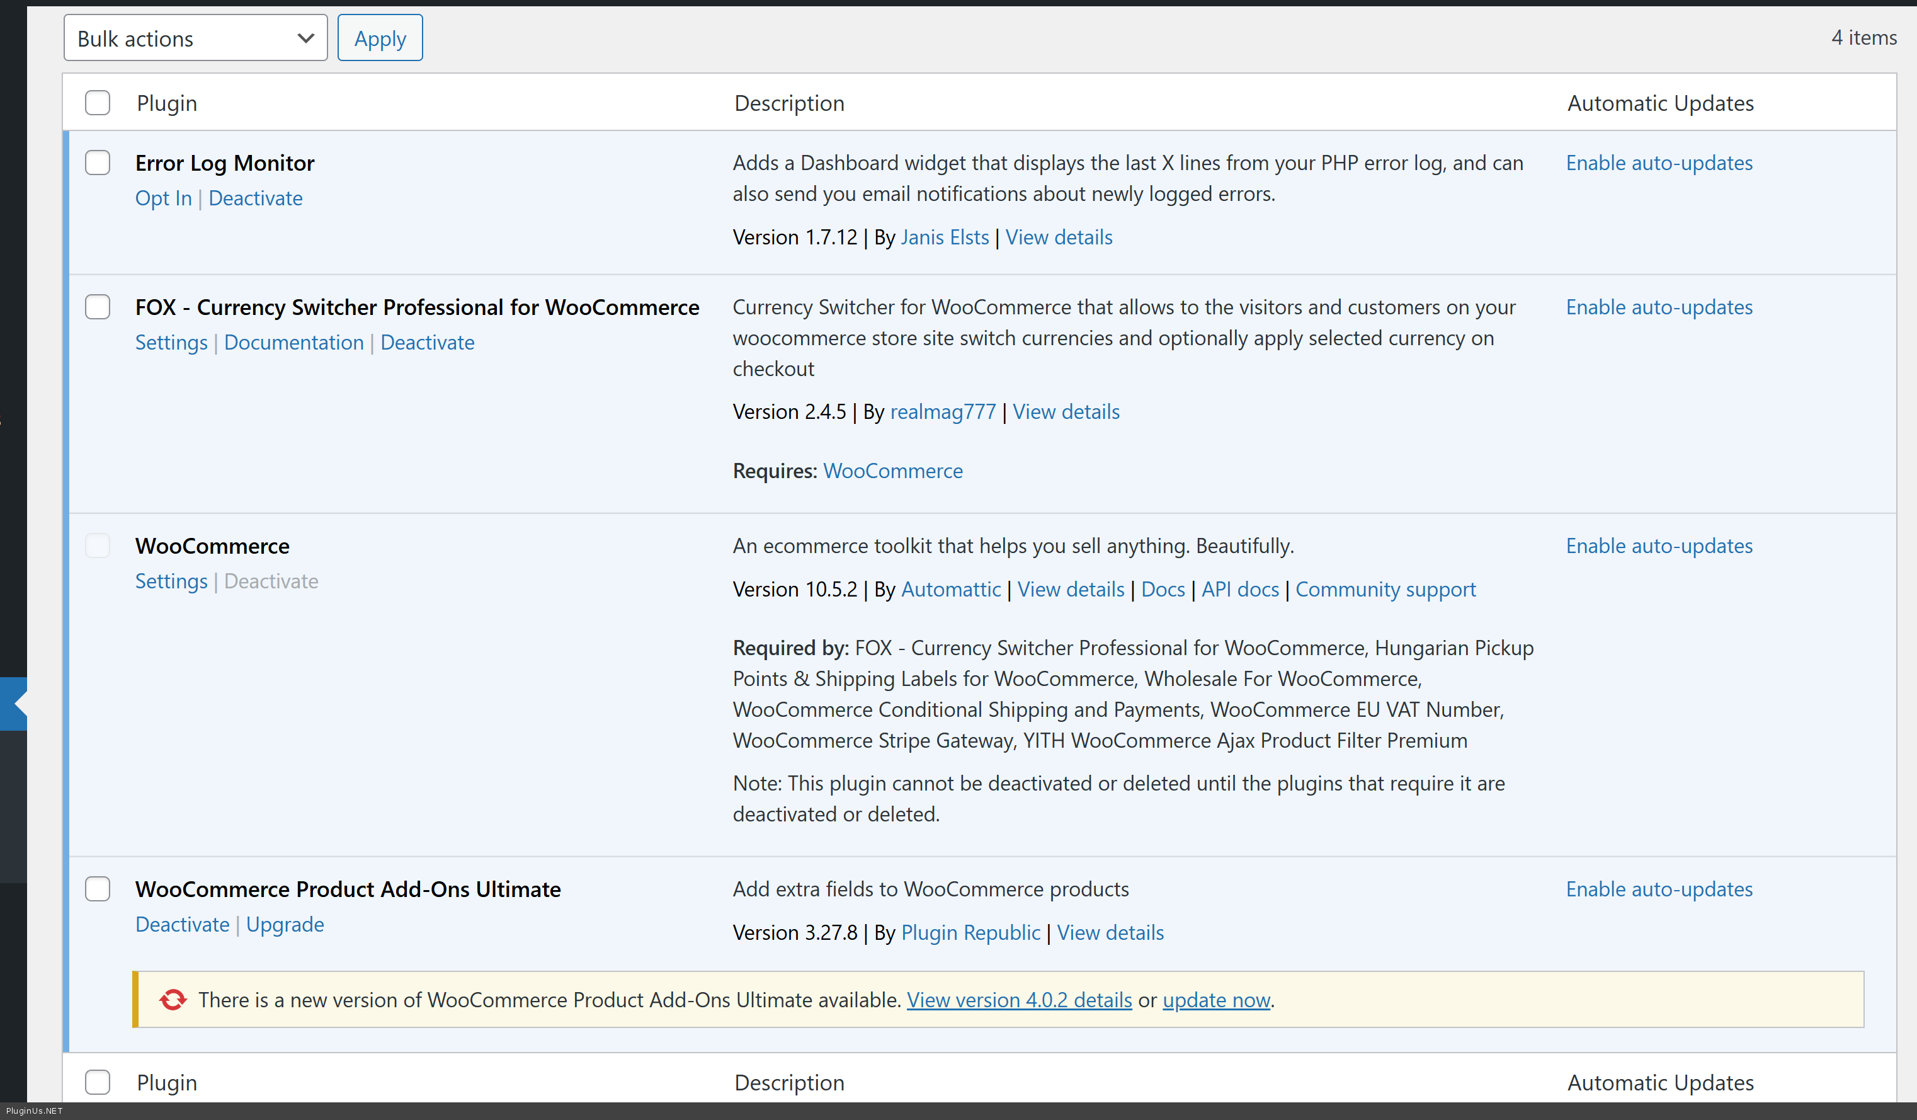Open FOX Currency Switcher Settings link
The width and height of the screenshot is (1917, 1120).
pos(171,343)
